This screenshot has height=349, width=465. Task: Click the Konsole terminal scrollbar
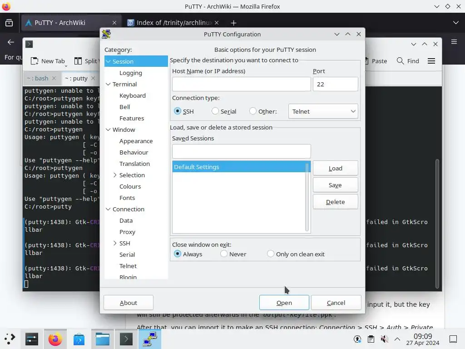[x=437, y=224]
